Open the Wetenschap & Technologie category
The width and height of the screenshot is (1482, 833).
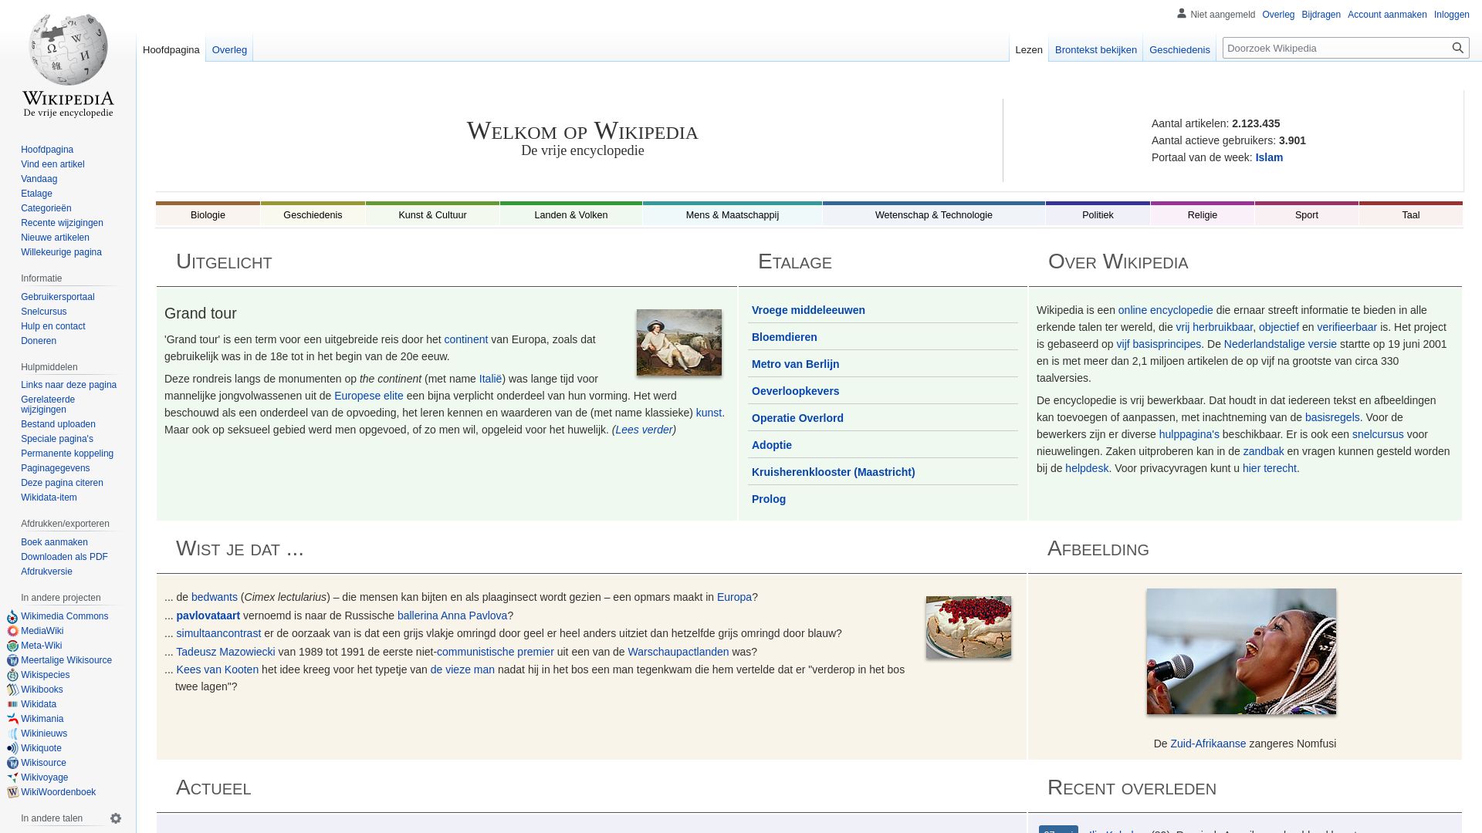point(934,214)
